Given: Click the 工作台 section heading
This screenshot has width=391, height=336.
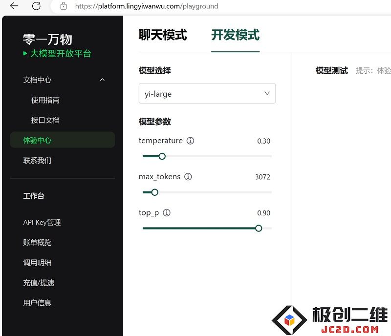Looking at the screenshot, I should [34, 196].
